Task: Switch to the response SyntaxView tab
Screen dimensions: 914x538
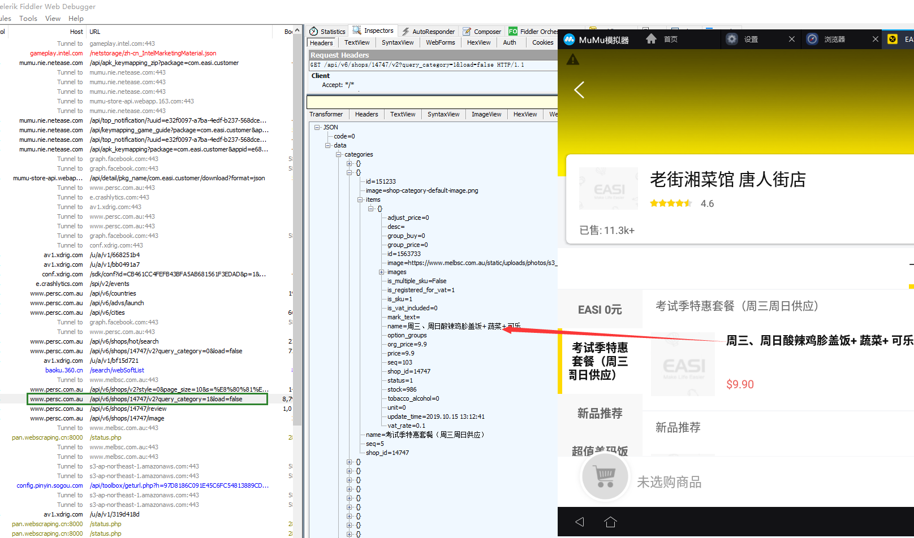Action: pos(443,114)
